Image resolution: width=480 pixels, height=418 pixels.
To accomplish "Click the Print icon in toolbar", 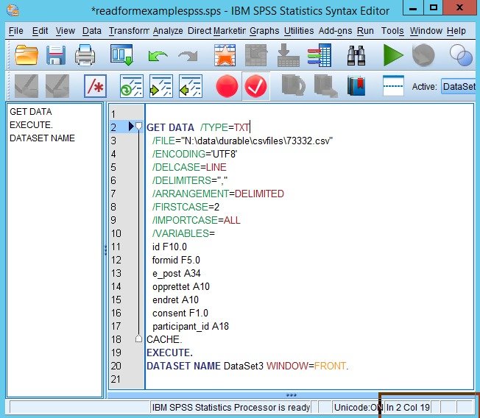I will click(85, 55).
